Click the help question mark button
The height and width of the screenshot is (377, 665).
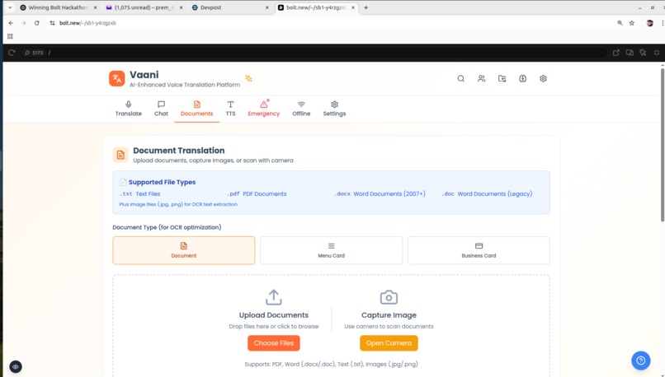pyautogui.click(x=641, y=361)
